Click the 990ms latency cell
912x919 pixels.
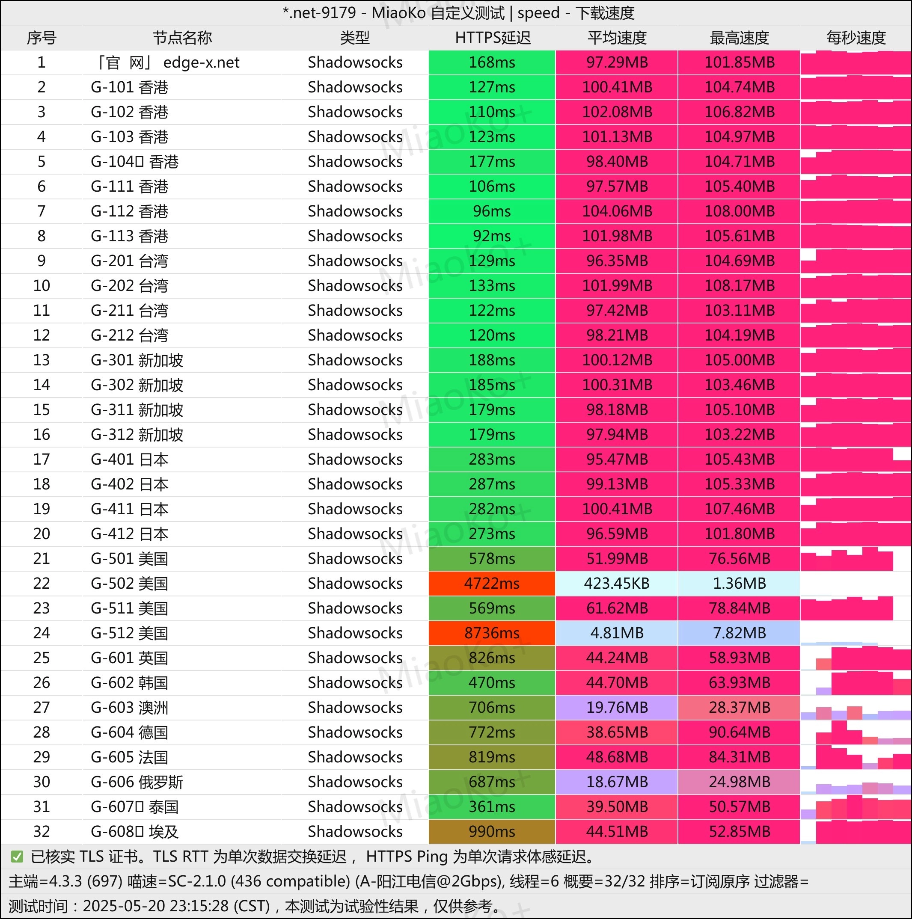(x=492, y=831)
